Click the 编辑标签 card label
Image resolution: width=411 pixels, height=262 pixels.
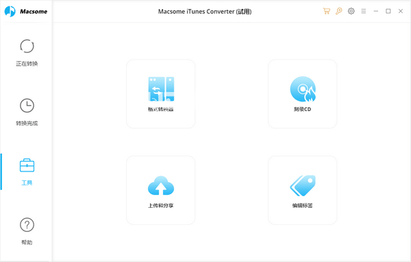pyautogui.click(x=303, y=206)
